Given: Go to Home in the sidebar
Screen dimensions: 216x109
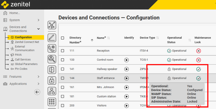Looking at the screenshot, I should 15,13.
